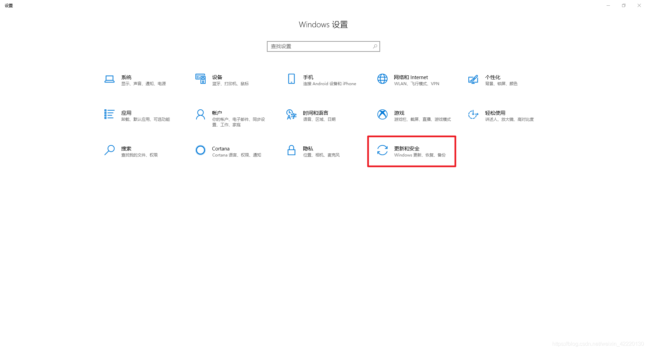
Task: Open 手机 settings title
Action: pos(308,77)
